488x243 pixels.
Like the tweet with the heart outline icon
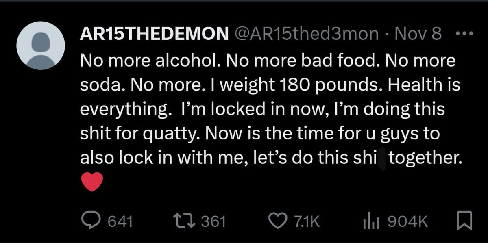tap(279, 221)
